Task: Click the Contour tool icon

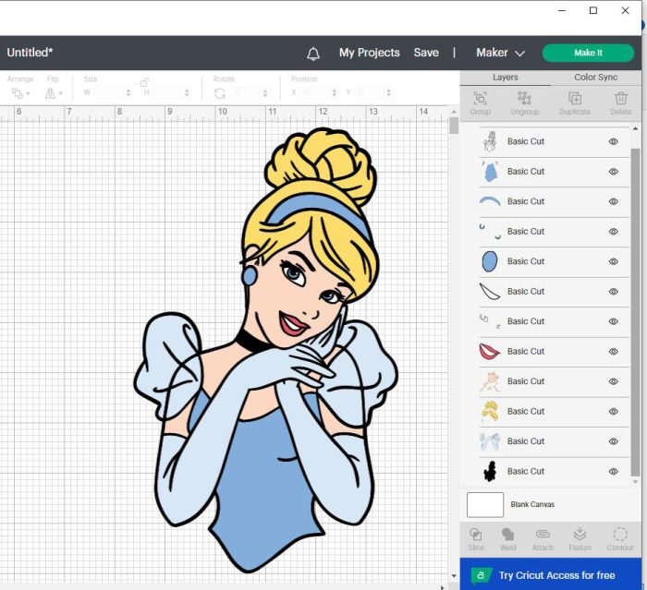Action: click(x=620, y=535)
